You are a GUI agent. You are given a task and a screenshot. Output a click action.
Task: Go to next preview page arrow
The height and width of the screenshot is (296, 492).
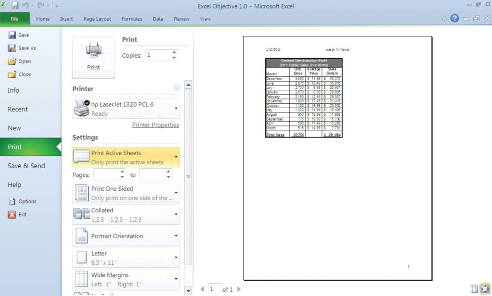239,289
